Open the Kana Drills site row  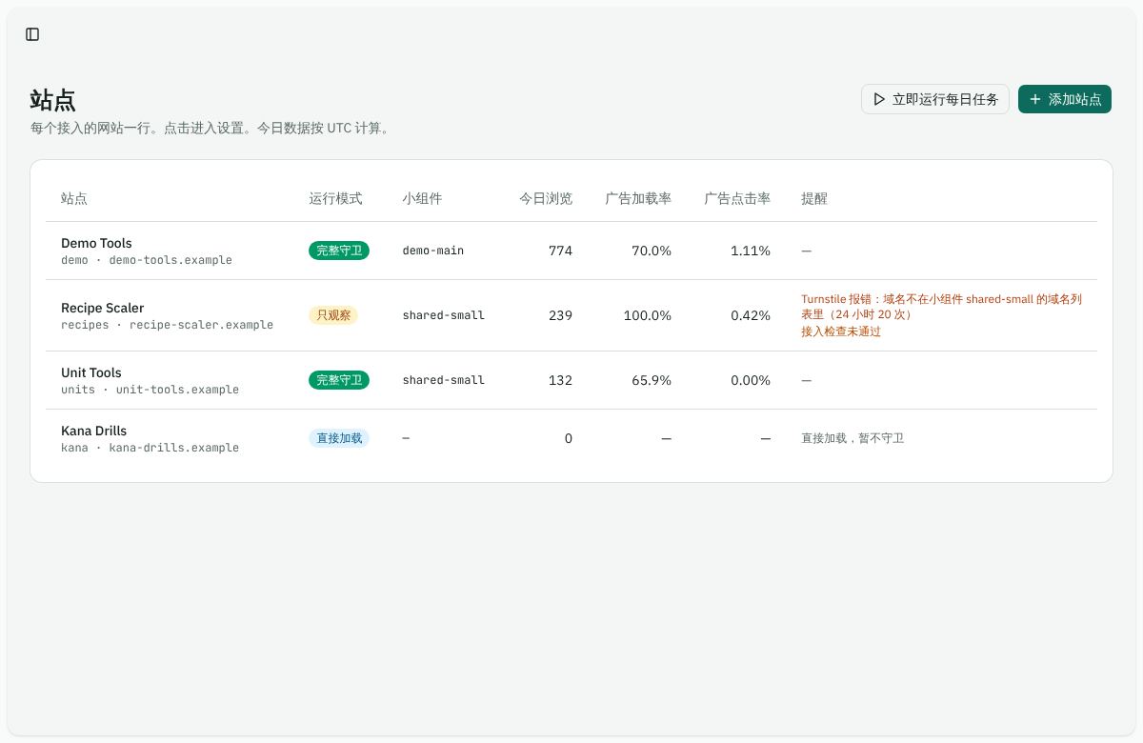[x=571, y=438]
